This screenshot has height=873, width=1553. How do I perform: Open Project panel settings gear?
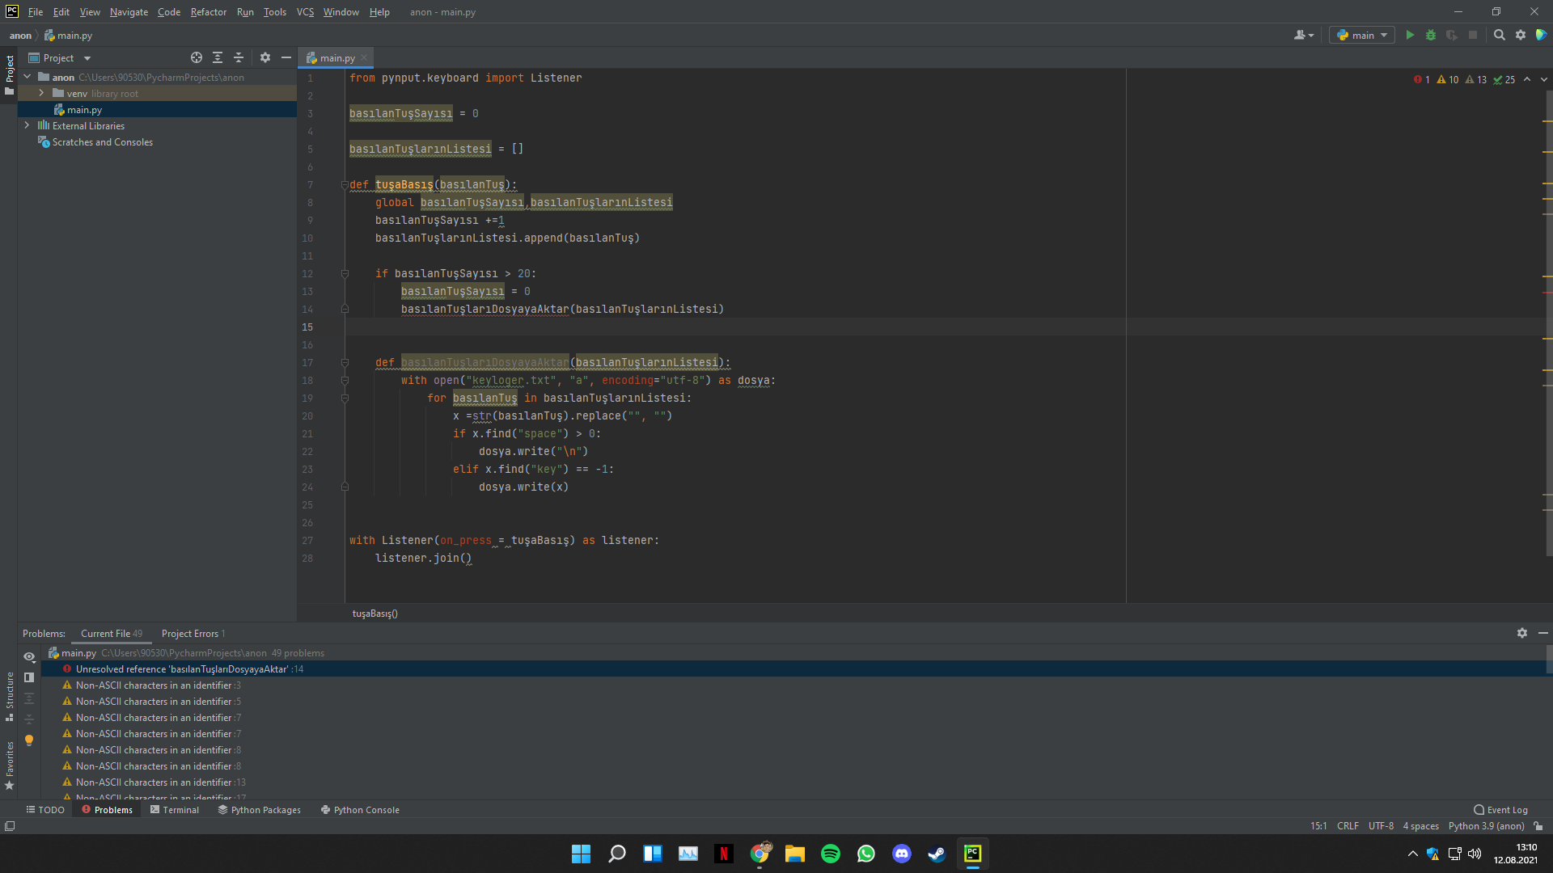pyautogui.click(x=265, y=58)
